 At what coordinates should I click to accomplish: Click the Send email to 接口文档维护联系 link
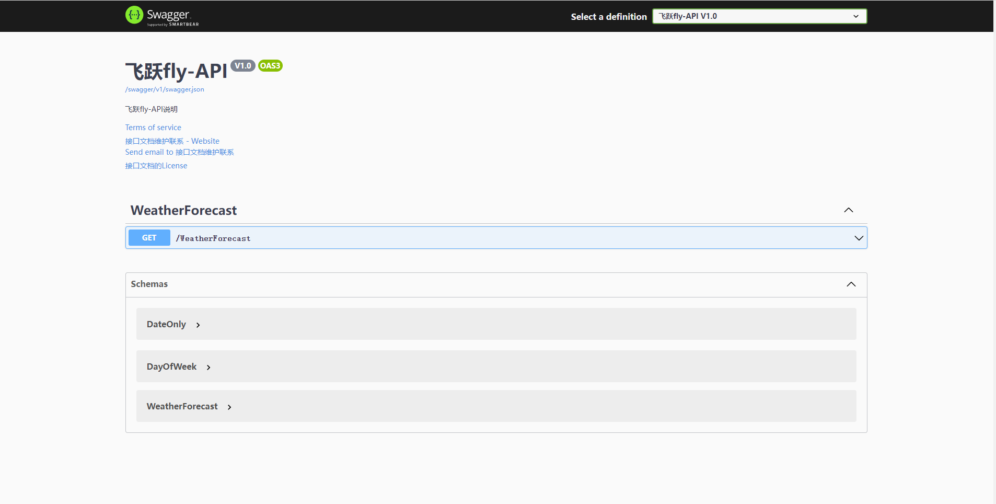[180, 152]
